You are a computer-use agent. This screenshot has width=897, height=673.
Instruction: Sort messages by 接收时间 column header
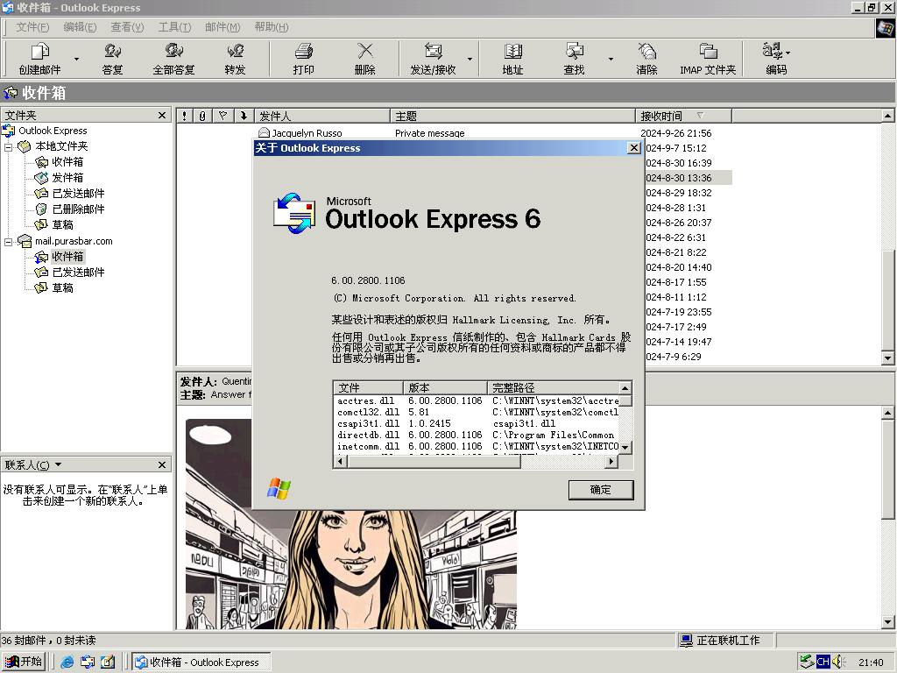(683, 117)
